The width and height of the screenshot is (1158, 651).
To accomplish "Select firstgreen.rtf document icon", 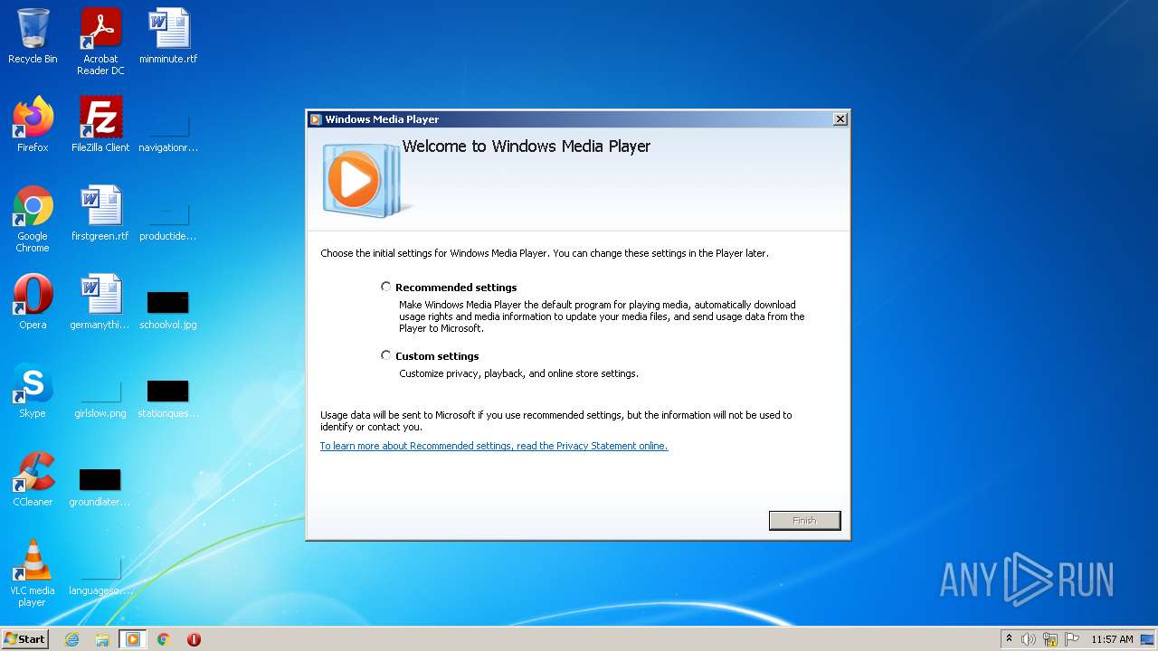I will coord(100,212).
